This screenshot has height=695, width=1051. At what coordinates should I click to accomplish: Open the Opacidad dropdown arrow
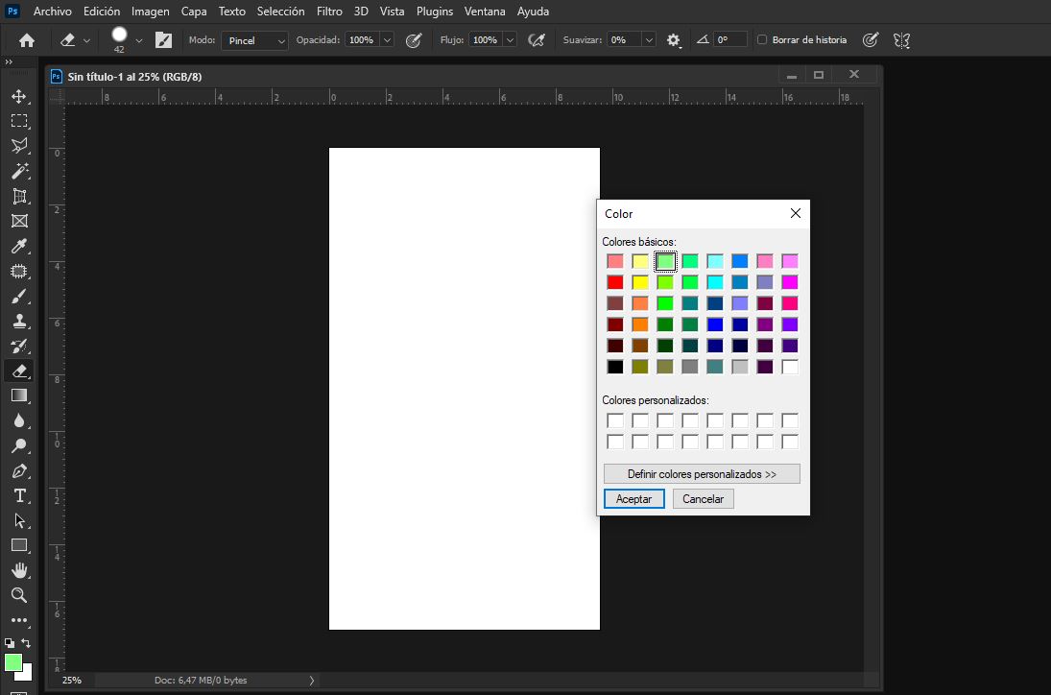388,39
